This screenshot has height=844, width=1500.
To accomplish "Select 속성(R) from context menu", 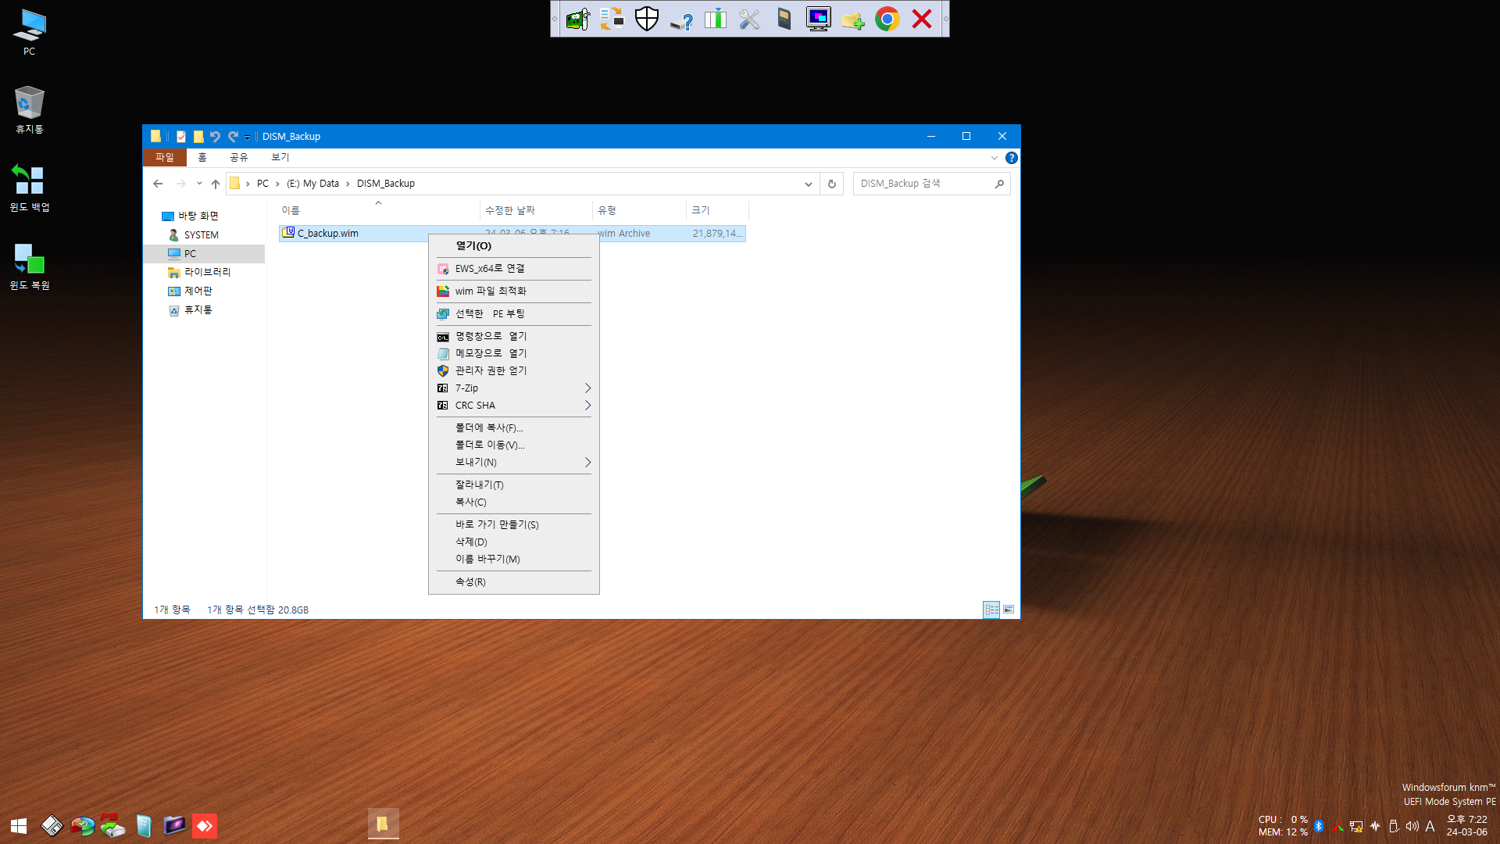I will coord(513,582).
